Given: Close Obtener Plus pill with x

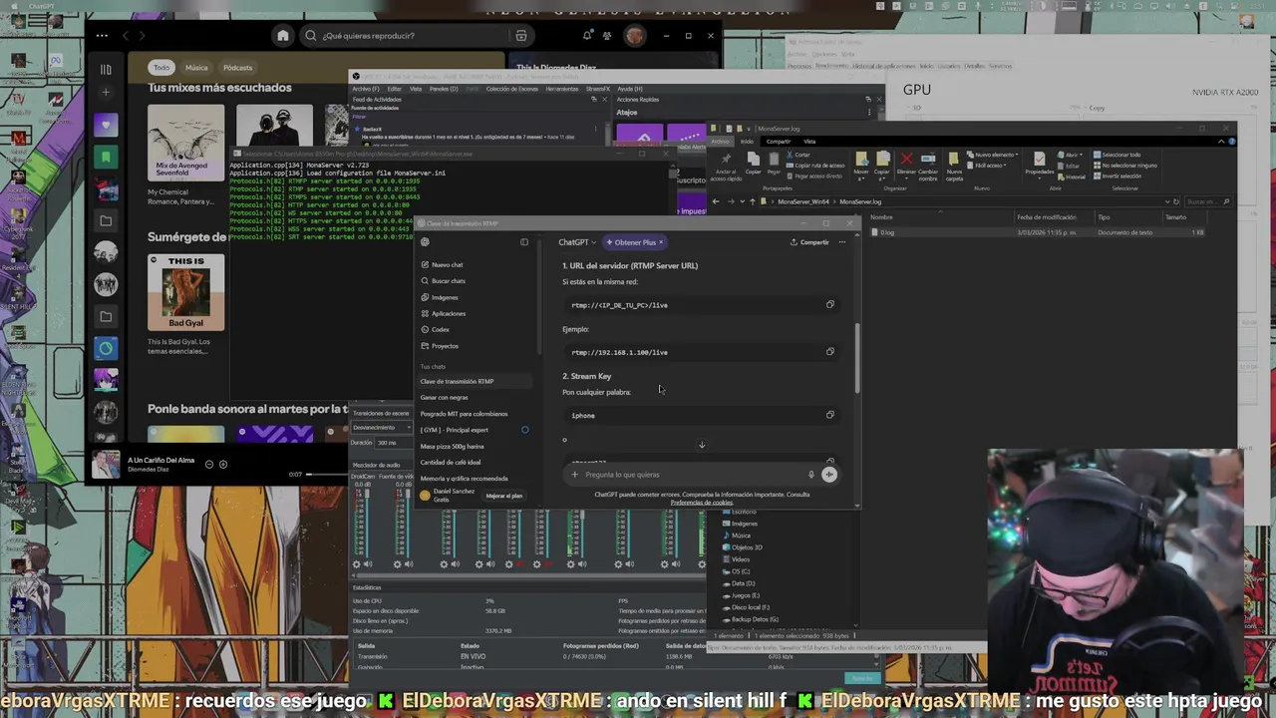Looking at the screenshot, I should pos(661,242).
